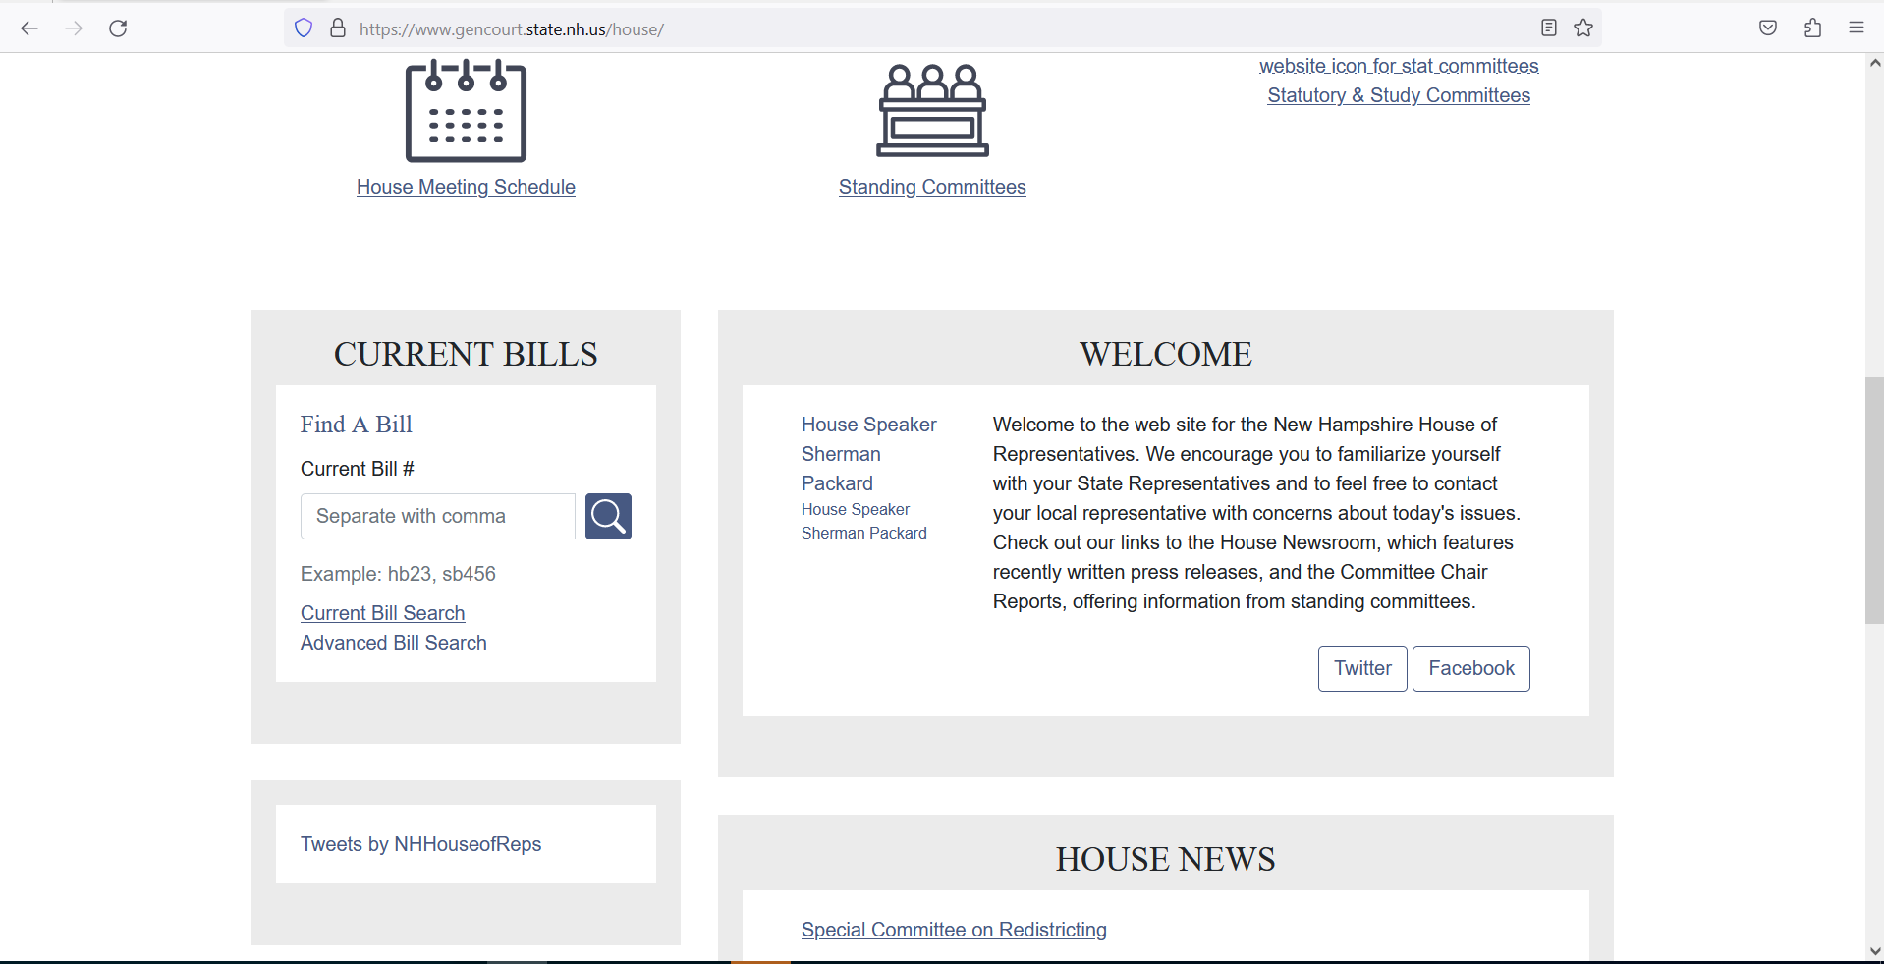Image resolution: width=1884 pixels, height=964 pixels.
Task: Click the forward navigation arrow
Action: click(74, 28)
